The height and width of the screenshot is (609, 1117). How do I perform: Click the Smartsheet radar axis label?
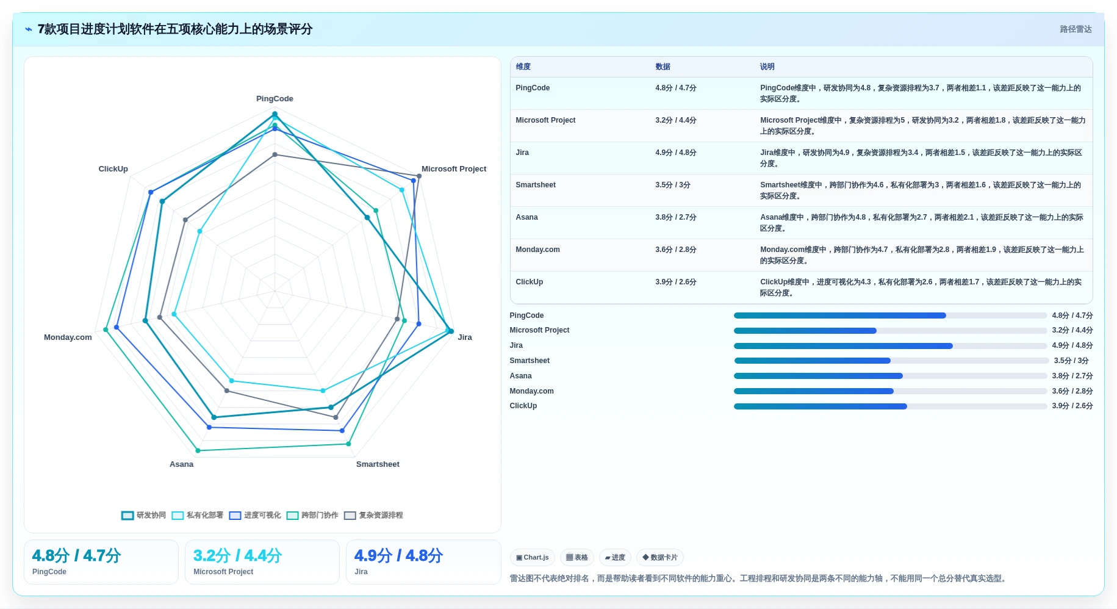coord(378,464)
